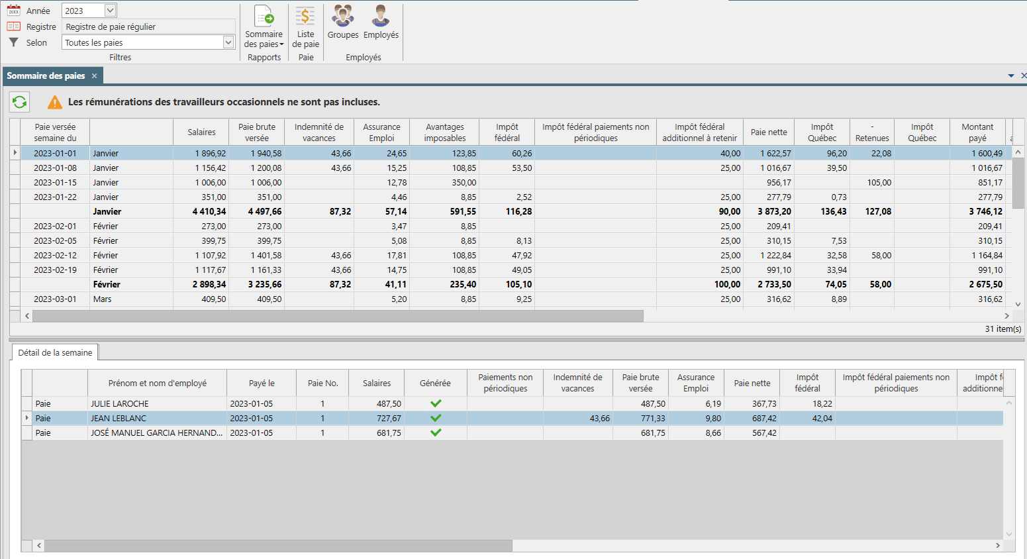Open the Année 2023 dropdown
The width and height of the screenshot is (1027, 559).
(x=111, y=11)
